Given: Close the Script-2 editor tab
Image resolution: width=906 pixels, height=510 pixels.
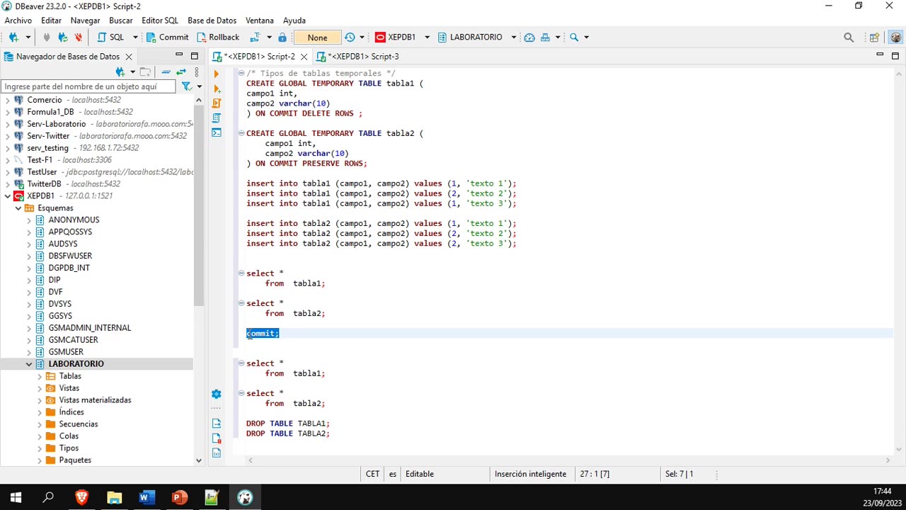Looking at the screenshot, I should pyautogui.click(x=304, y=57).
